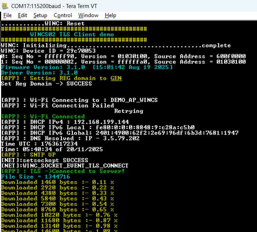Click the underlined GEN text
The image size is (257, 232).
pyautogui.click(x=116, y=78)
